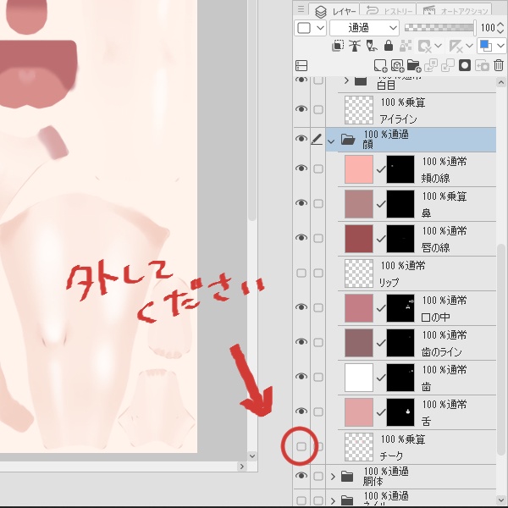Image resolution: width=508 pixels, height=508 pixels.
Task: Click the blue layer color icon
Action: [486, 46]
